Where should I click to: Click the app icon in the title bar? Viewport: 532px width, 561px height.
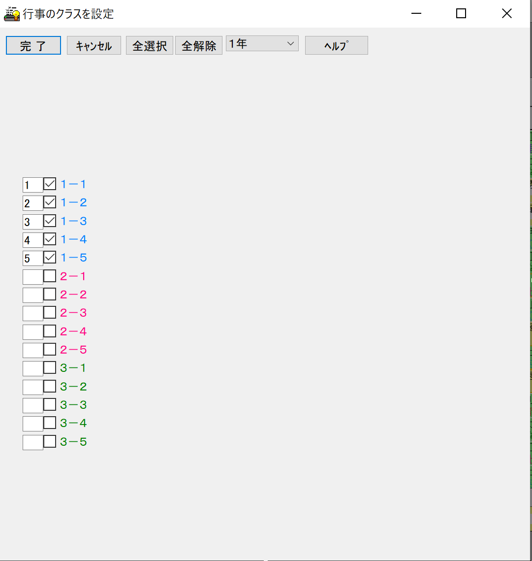click(x=11, y=14)
